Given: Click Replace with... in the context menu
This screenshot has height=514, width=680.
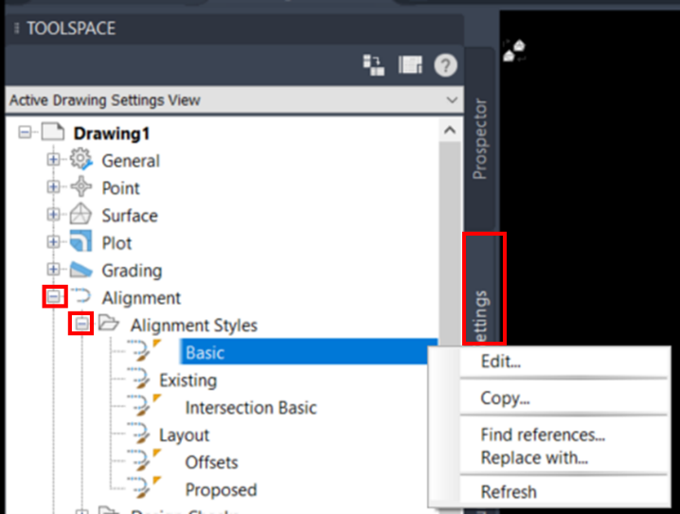Looking at the screenshot, I should pos(534,458).
